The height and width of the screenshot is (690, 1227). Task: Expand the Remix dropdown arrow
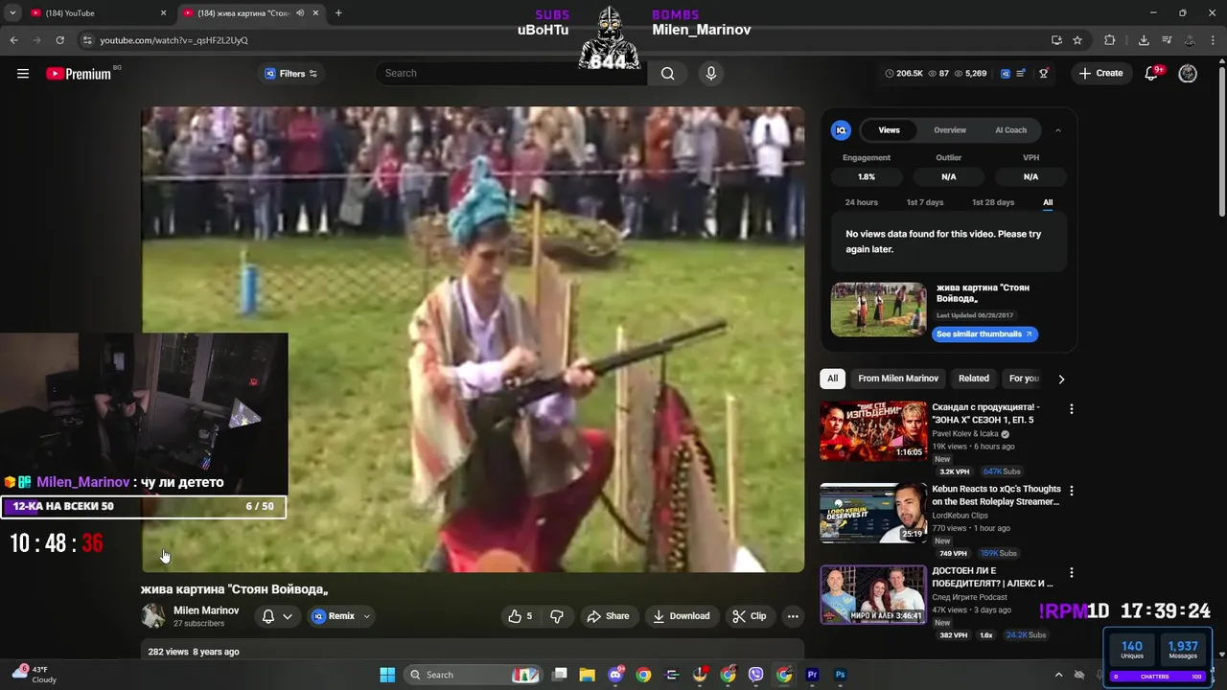pyautogui.click(x=366, y=616)
